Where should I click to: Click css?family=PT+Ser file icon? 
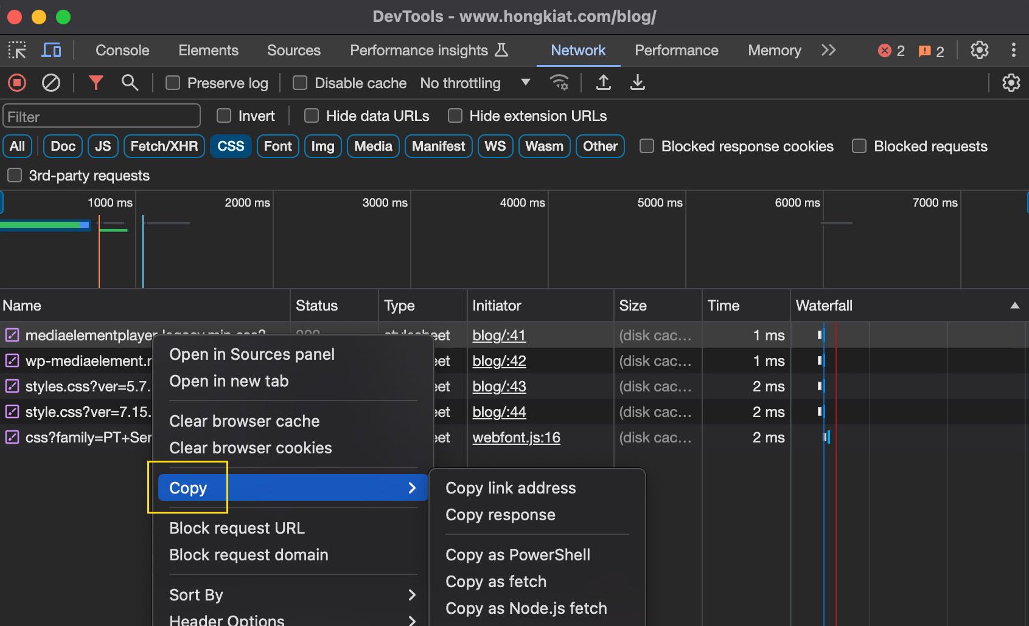pos(12,437)
